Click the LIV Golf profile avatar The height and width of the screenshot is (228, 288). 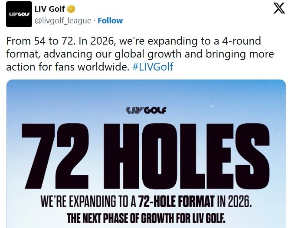tap(18, 15)
